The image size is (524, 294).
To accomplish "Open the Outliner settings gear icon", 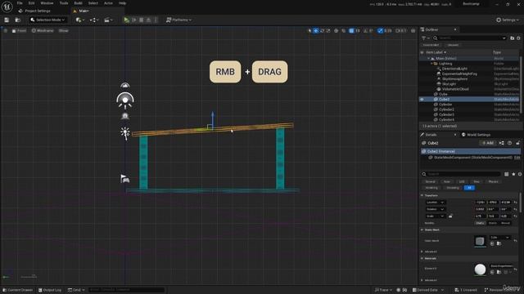I will [x=518, y=38].
